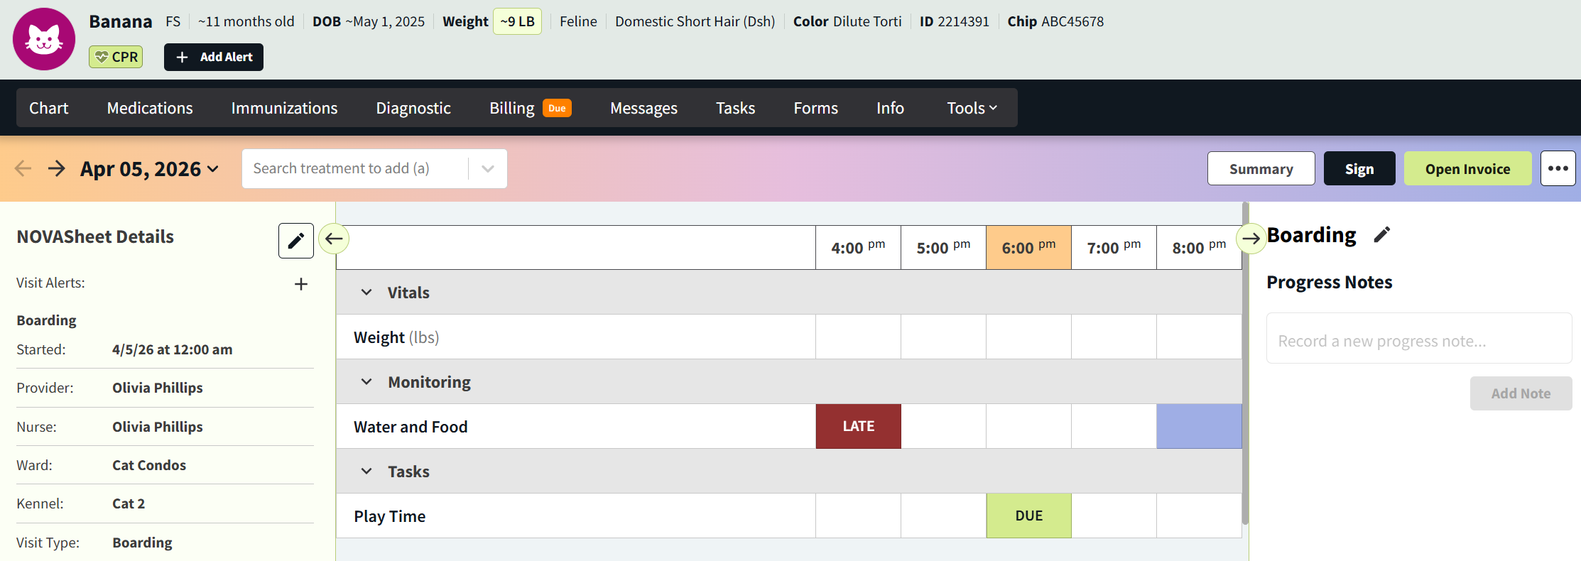Open the three-dot more options menu
The height and width of the screenshot is (561, 1581).
click(1558, 169)
